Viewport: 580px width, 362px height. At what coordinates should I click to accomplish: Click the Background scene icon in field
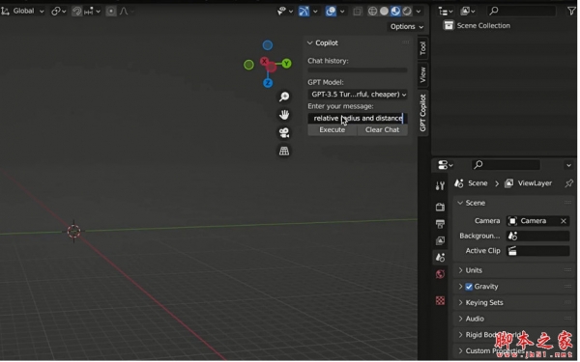pyautogui.click(x=513, y=237)
